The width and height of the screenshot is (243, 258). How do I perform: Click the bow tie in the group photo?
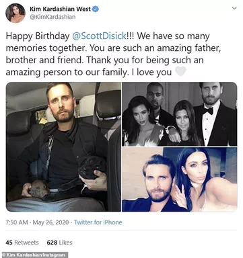click(x=207, y=110)
